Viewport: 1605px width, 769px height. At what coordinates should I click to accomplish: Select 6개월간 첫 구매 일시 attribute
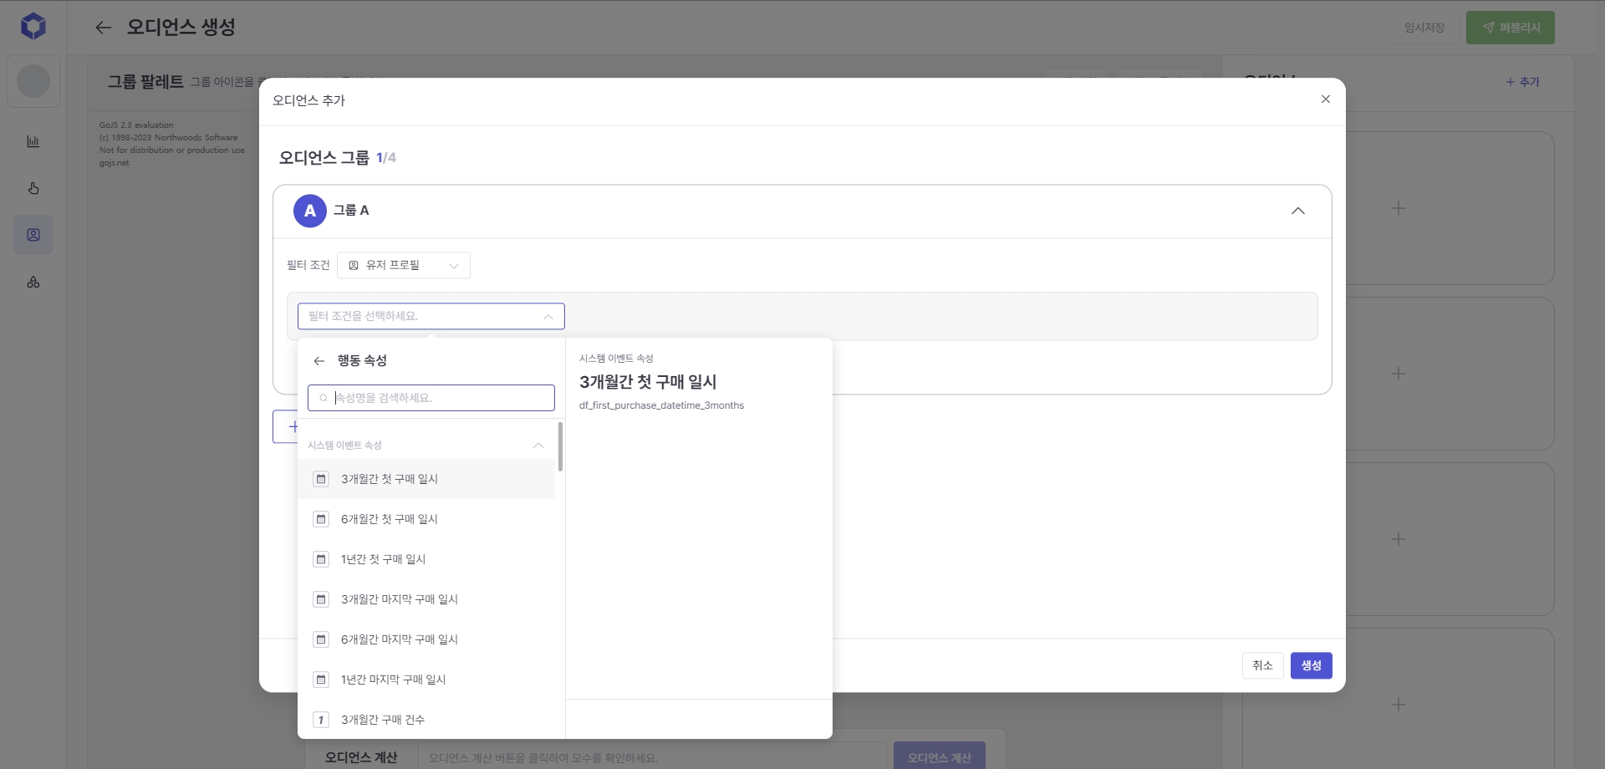[x=390, y=519]
